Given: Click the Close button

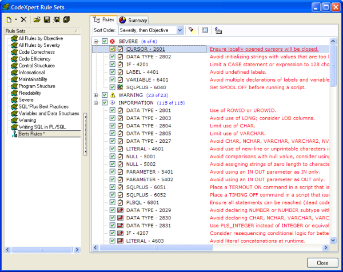Looking at the screenshot, I should click(322, 263).
